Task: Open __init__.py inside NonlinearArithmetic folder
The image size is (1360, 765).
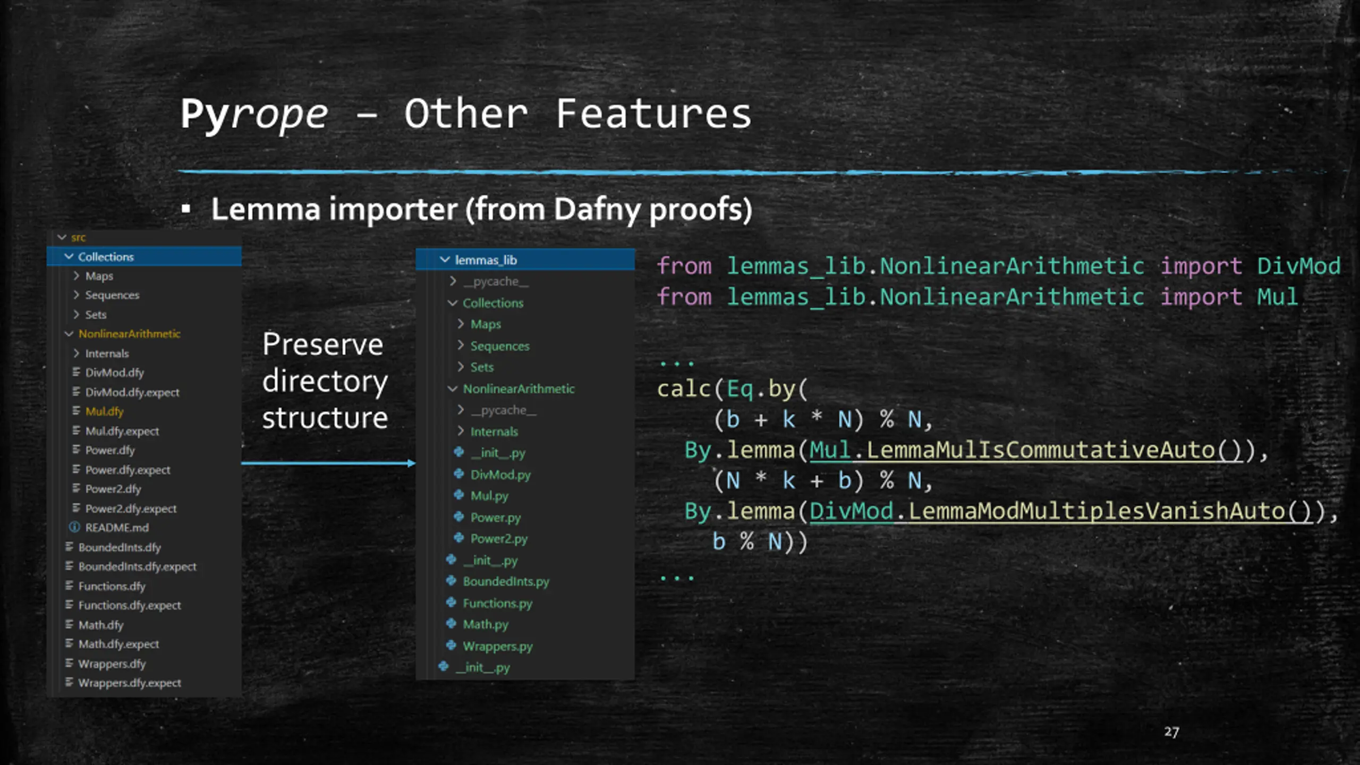Action: click(497, 453)
